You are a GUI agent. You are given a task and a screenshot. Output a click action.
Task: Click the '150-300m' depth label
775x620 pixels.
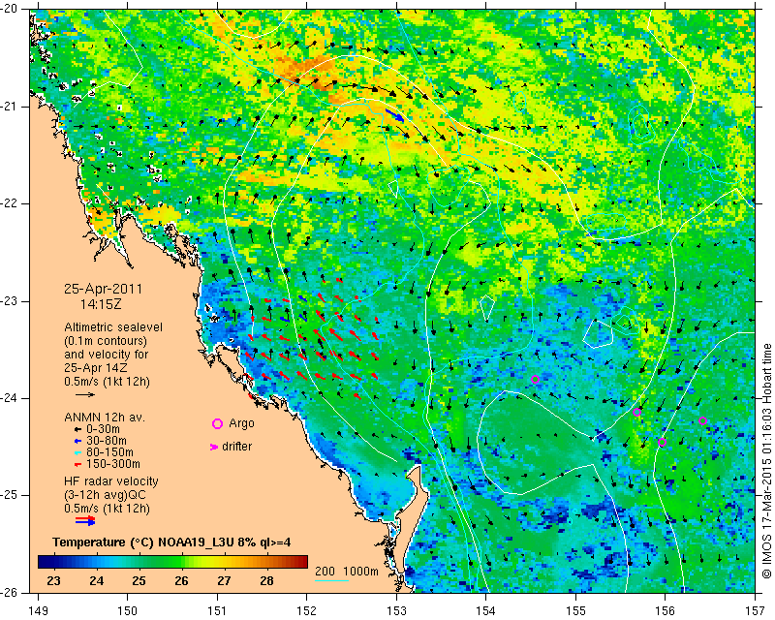coord(113,464)
